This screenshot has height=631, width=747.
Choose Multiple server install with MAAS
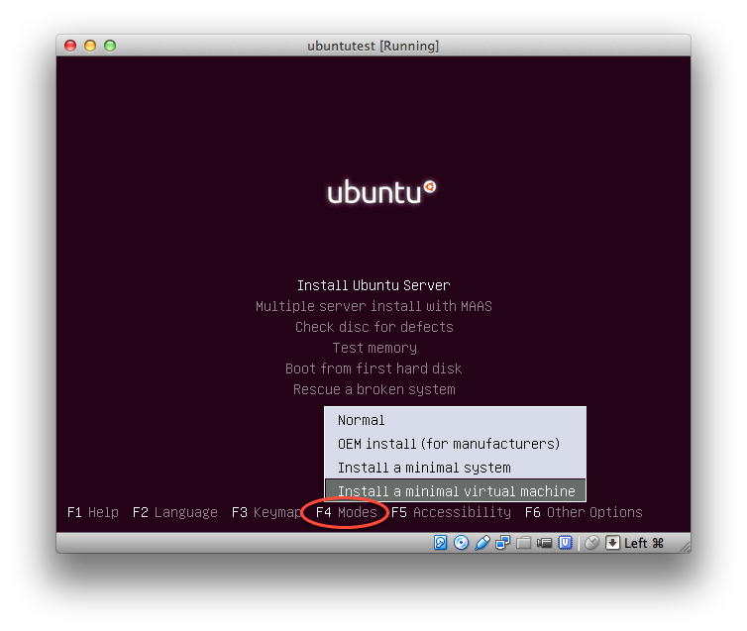coord(373,306)
